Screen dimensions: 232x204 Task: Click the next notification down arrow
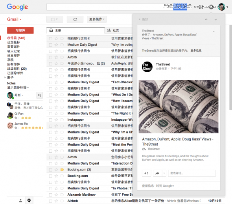pos(215,19)
